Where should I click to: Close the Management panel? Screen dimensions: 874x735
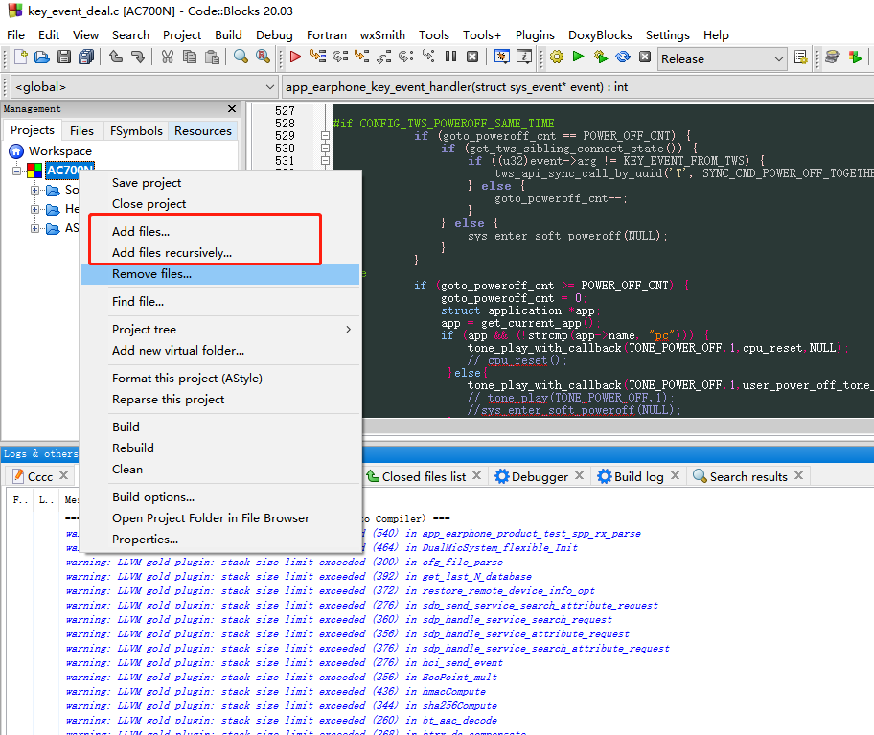click(x=232, y=108)
